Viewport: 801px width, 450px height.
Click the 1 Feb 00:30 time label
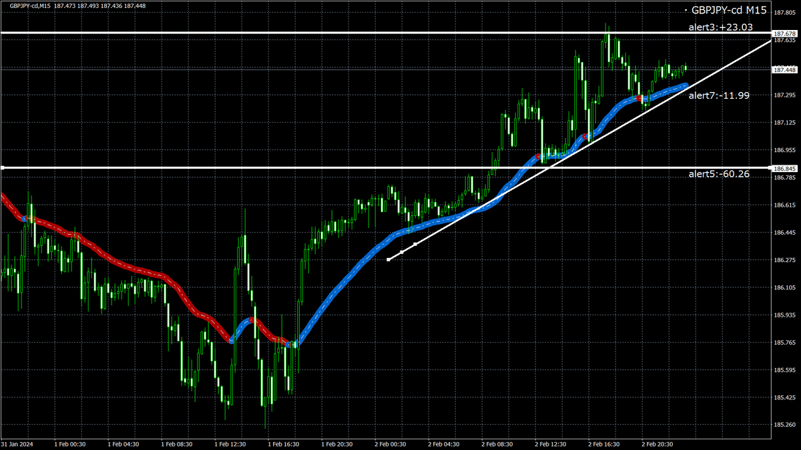(69, 443)
